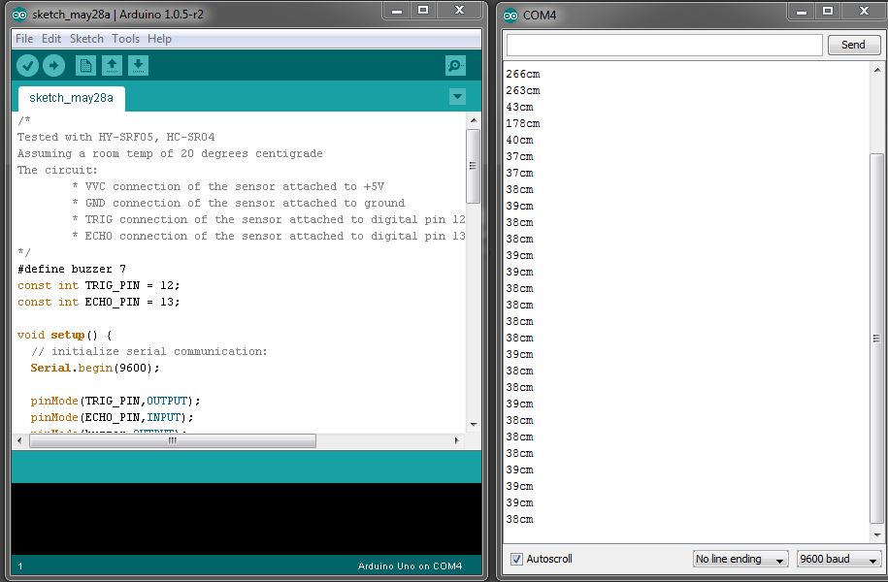Click the COM4 scroll down arrow
The width and height of the screenshot is (888, 582).
876,534
